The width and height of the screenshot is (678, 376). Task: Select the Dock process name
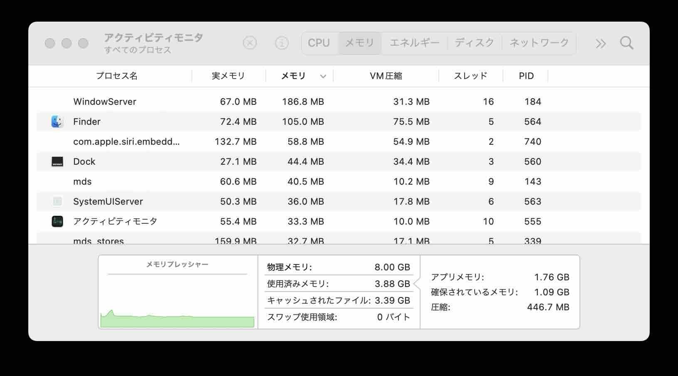(84, 161)
